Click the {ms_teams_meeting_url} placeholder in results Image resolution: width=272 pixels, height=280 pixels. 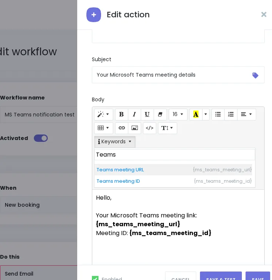(x=222, y=169)
